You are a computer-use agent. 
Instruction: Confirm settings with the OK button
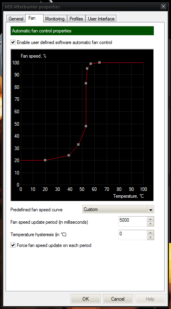point(85,299)
